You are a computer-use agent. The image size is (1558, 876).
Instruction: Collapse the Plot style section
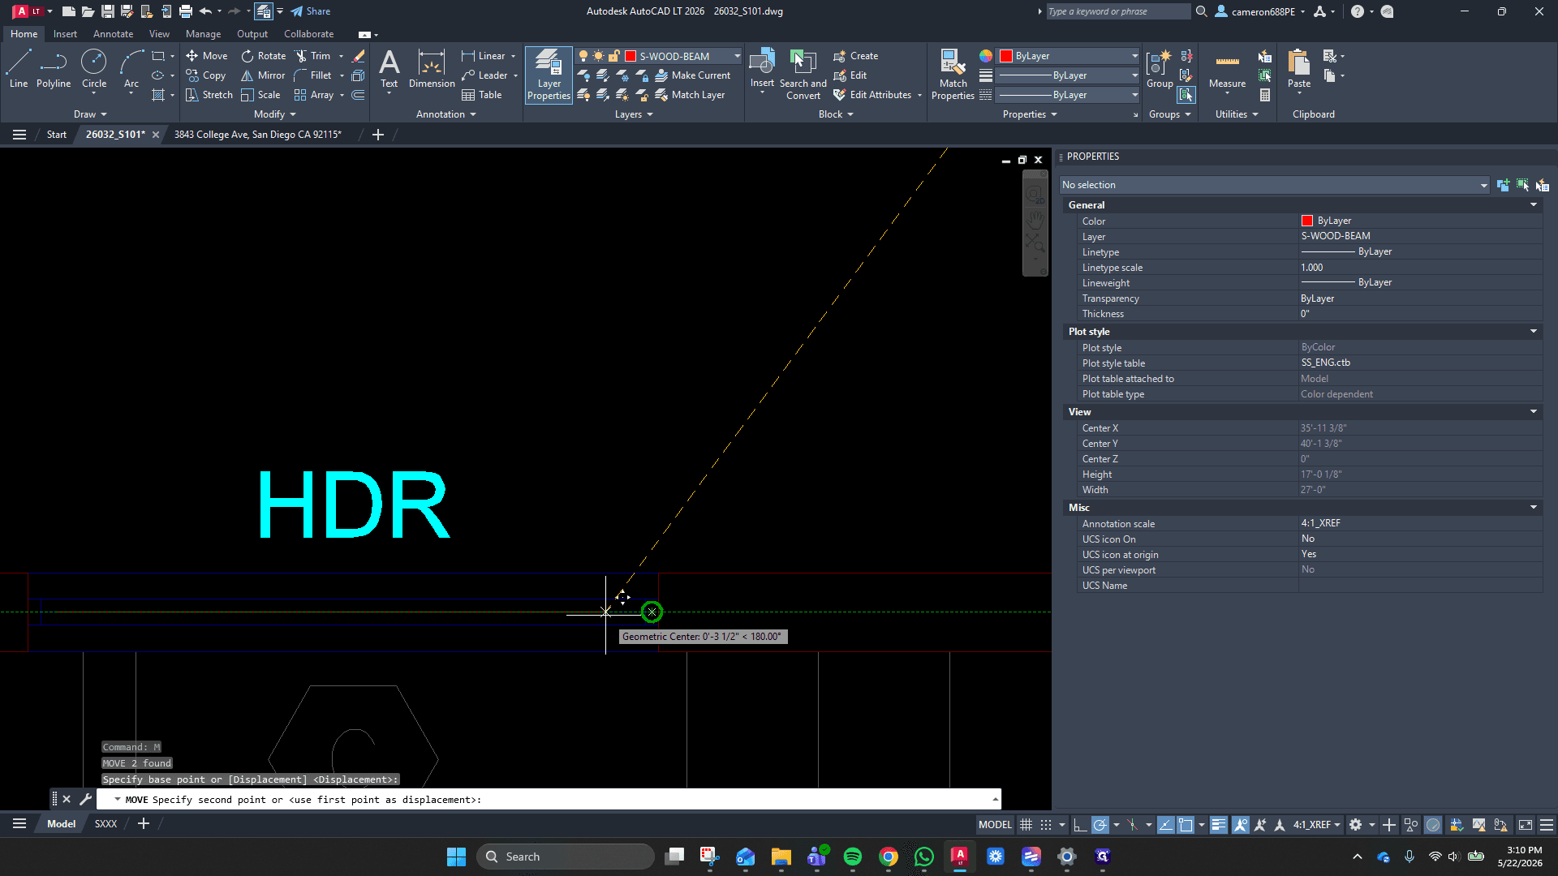pos(1534,332)
